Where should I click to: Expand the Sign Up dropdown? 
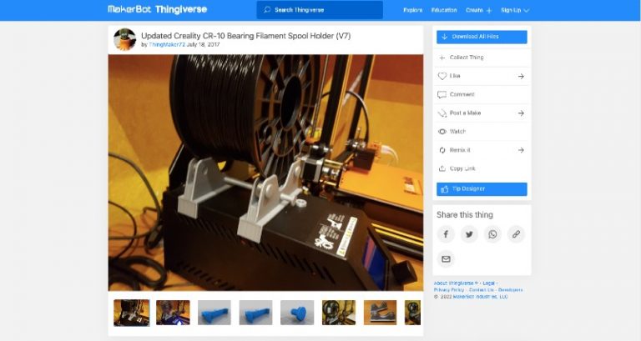(515, 10)
